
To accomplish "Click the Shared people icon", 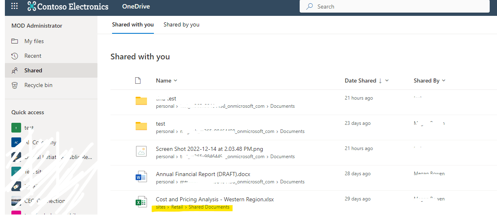I will (15, 70).
